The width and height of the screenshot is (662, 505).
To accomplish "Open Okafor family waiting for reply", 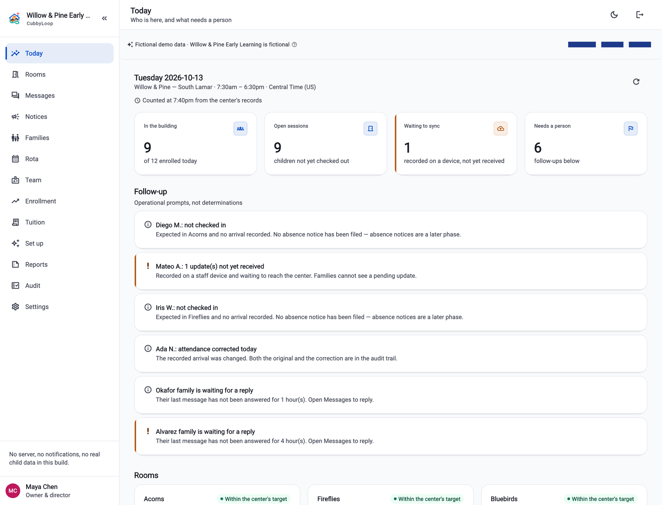I will tap(391, 395).
